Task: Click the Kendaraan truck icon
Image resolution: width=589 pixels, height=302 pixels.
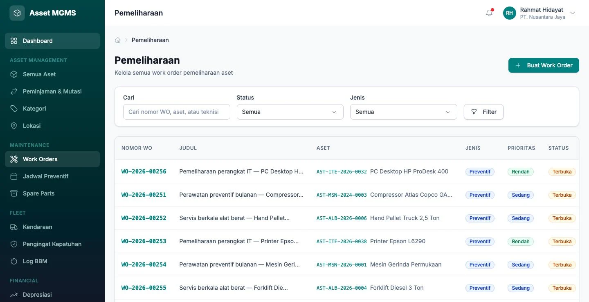Action: pyautogui.click(x=14, y=227)
